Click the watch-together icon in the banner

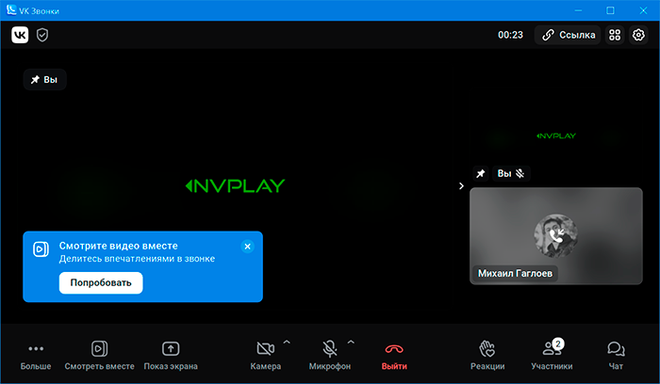tap(41, 249)
